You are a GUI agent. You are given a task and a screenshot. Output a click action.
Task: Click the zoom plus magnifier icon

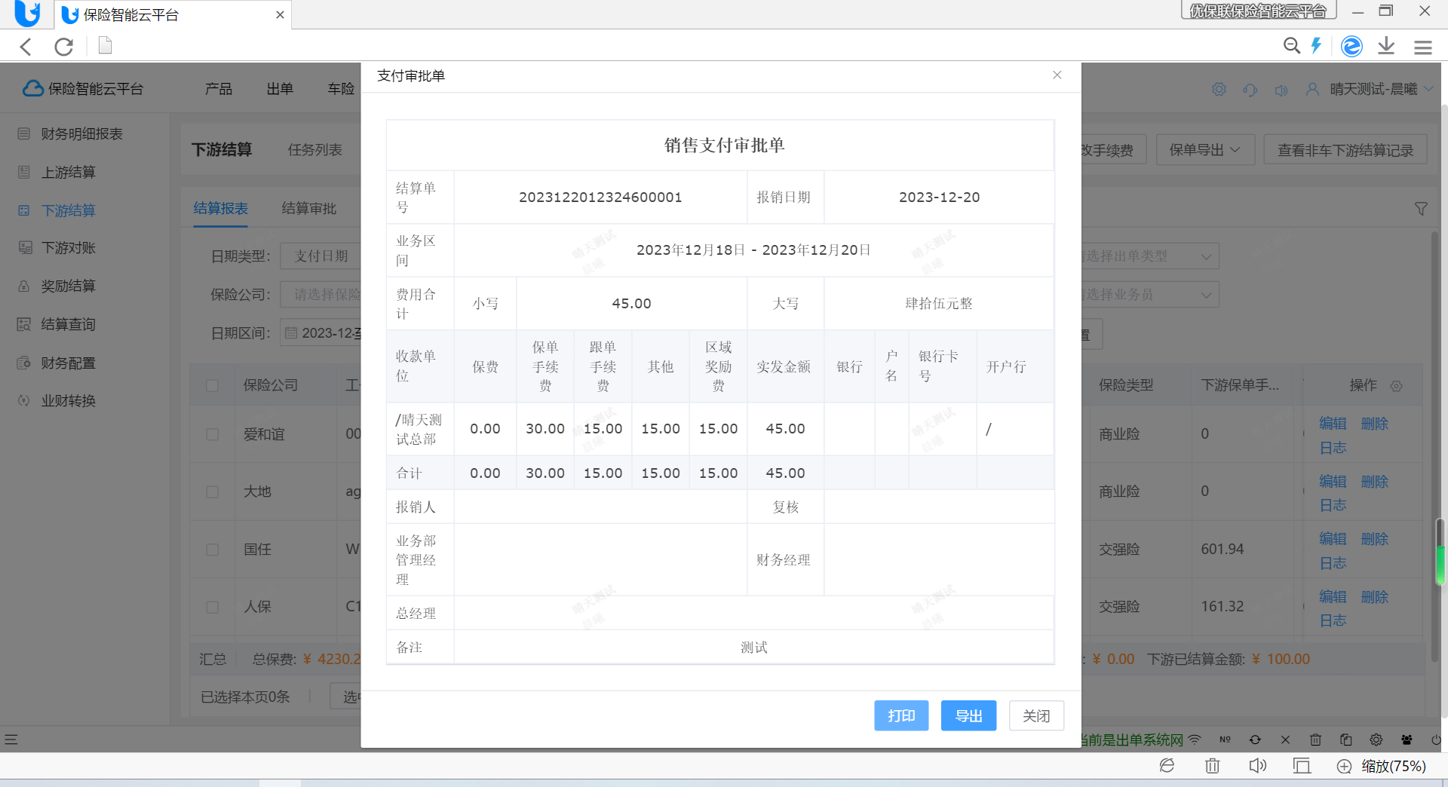coord(1344,767)
